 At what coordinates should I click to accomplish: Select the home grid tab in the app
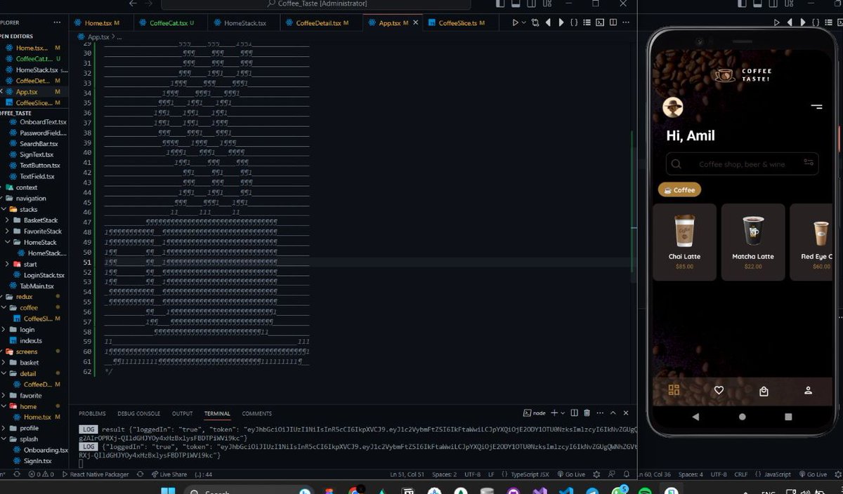click(x=674, y=391)
